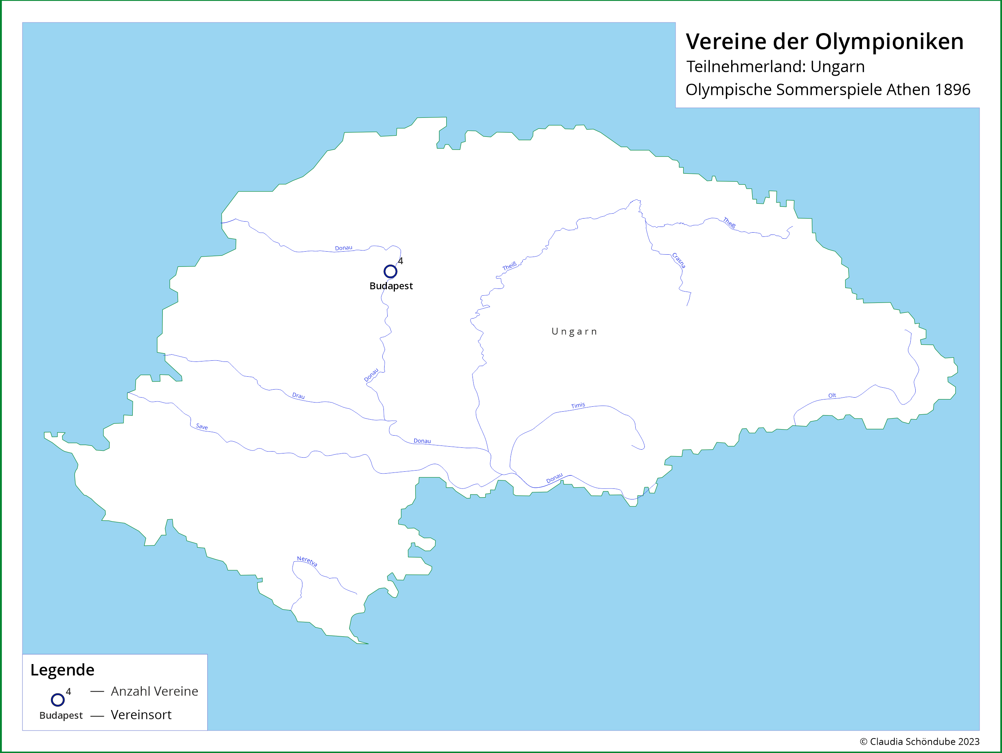
Task: Select the number 4 beside the Budapest map marker
Action: click(401, 261)
